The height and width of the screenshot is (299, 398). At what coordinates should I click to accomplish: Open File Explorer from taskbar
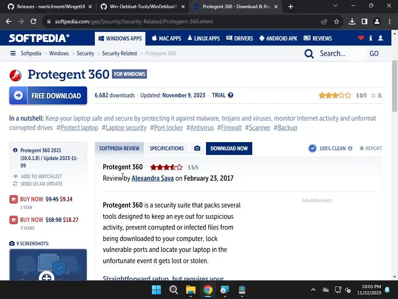191,290
